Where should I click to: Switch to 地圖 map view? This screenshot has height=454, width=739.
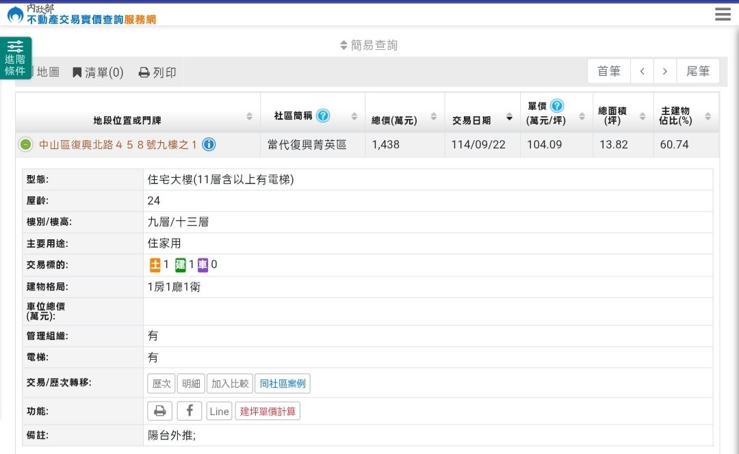(x=47, y=72)
